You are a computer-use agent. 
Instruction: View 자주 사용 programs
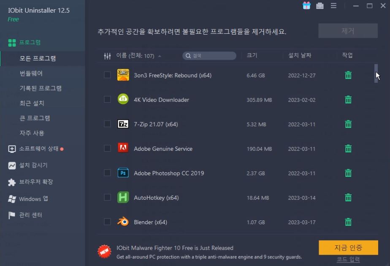tap(32, 133)
